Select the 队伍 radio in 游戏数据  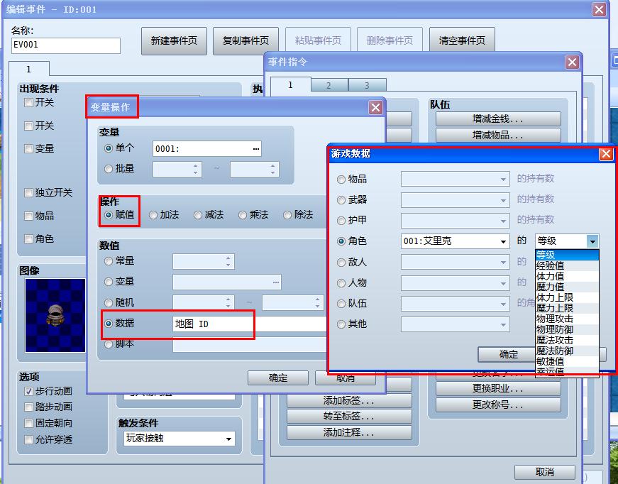tap(341, 304)
